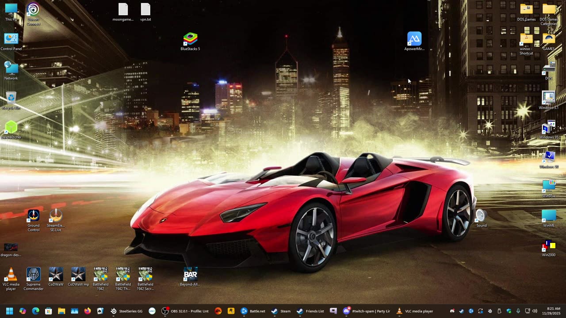Select the Windows 3.1 shortcut

(549, 101)
